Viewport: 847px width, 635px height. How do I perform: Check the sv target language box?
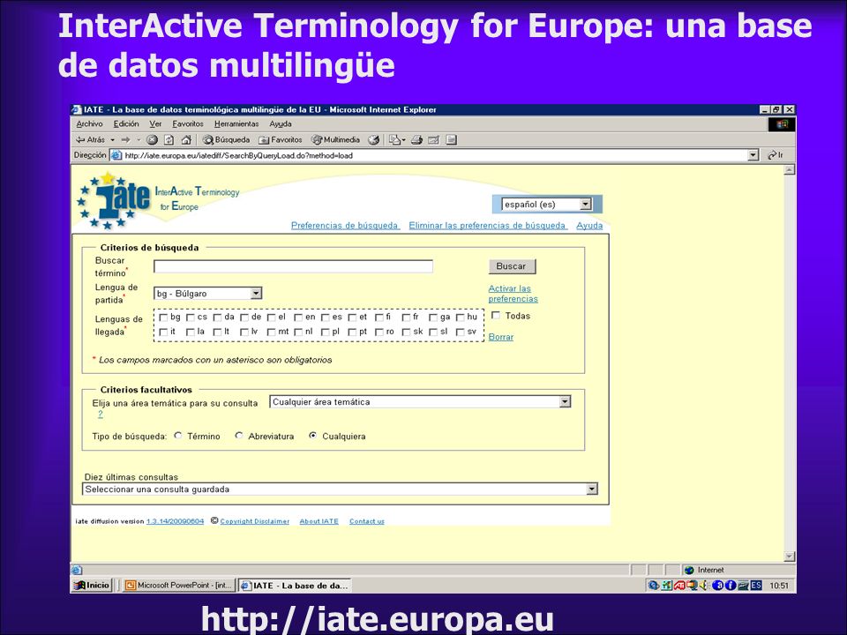[461, 332]
